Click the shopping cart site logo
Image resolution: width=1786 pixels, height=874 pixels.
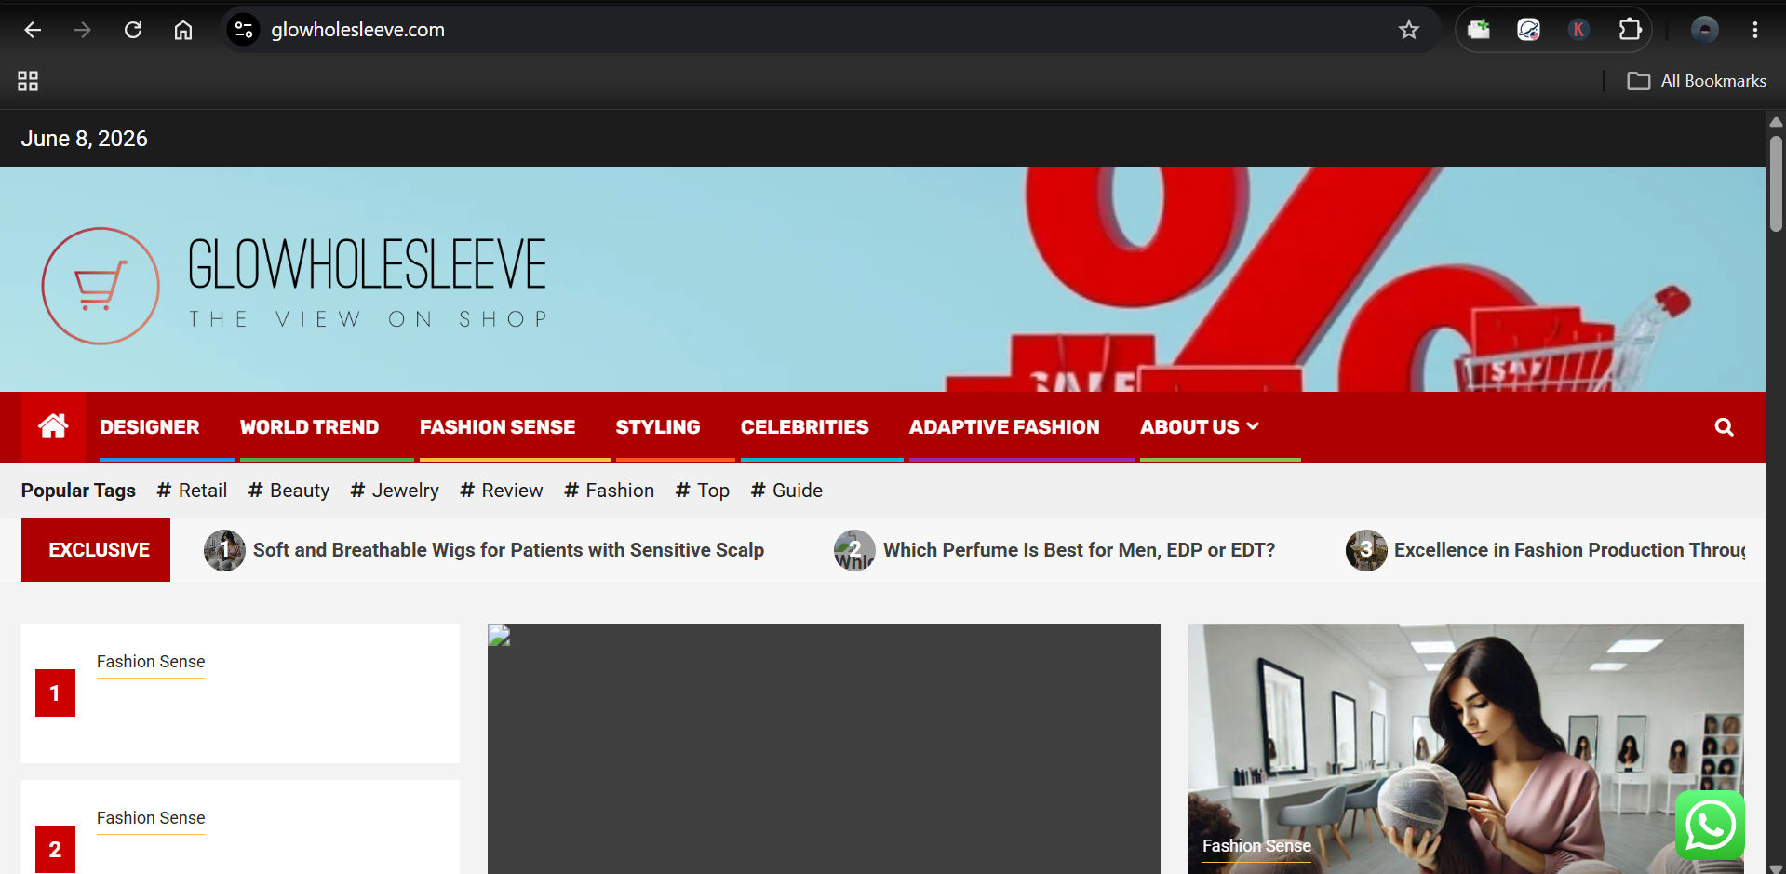(x=101, y=286)
